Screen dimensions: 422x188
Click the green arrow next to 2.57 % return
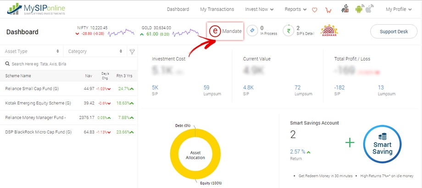[x=308, y=152]
